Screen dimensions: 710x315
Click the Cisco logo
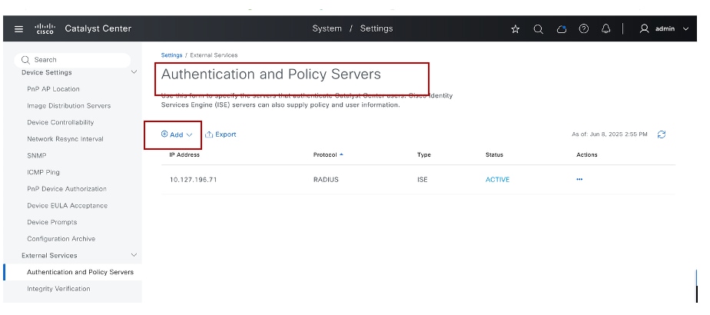pos(45,28)
